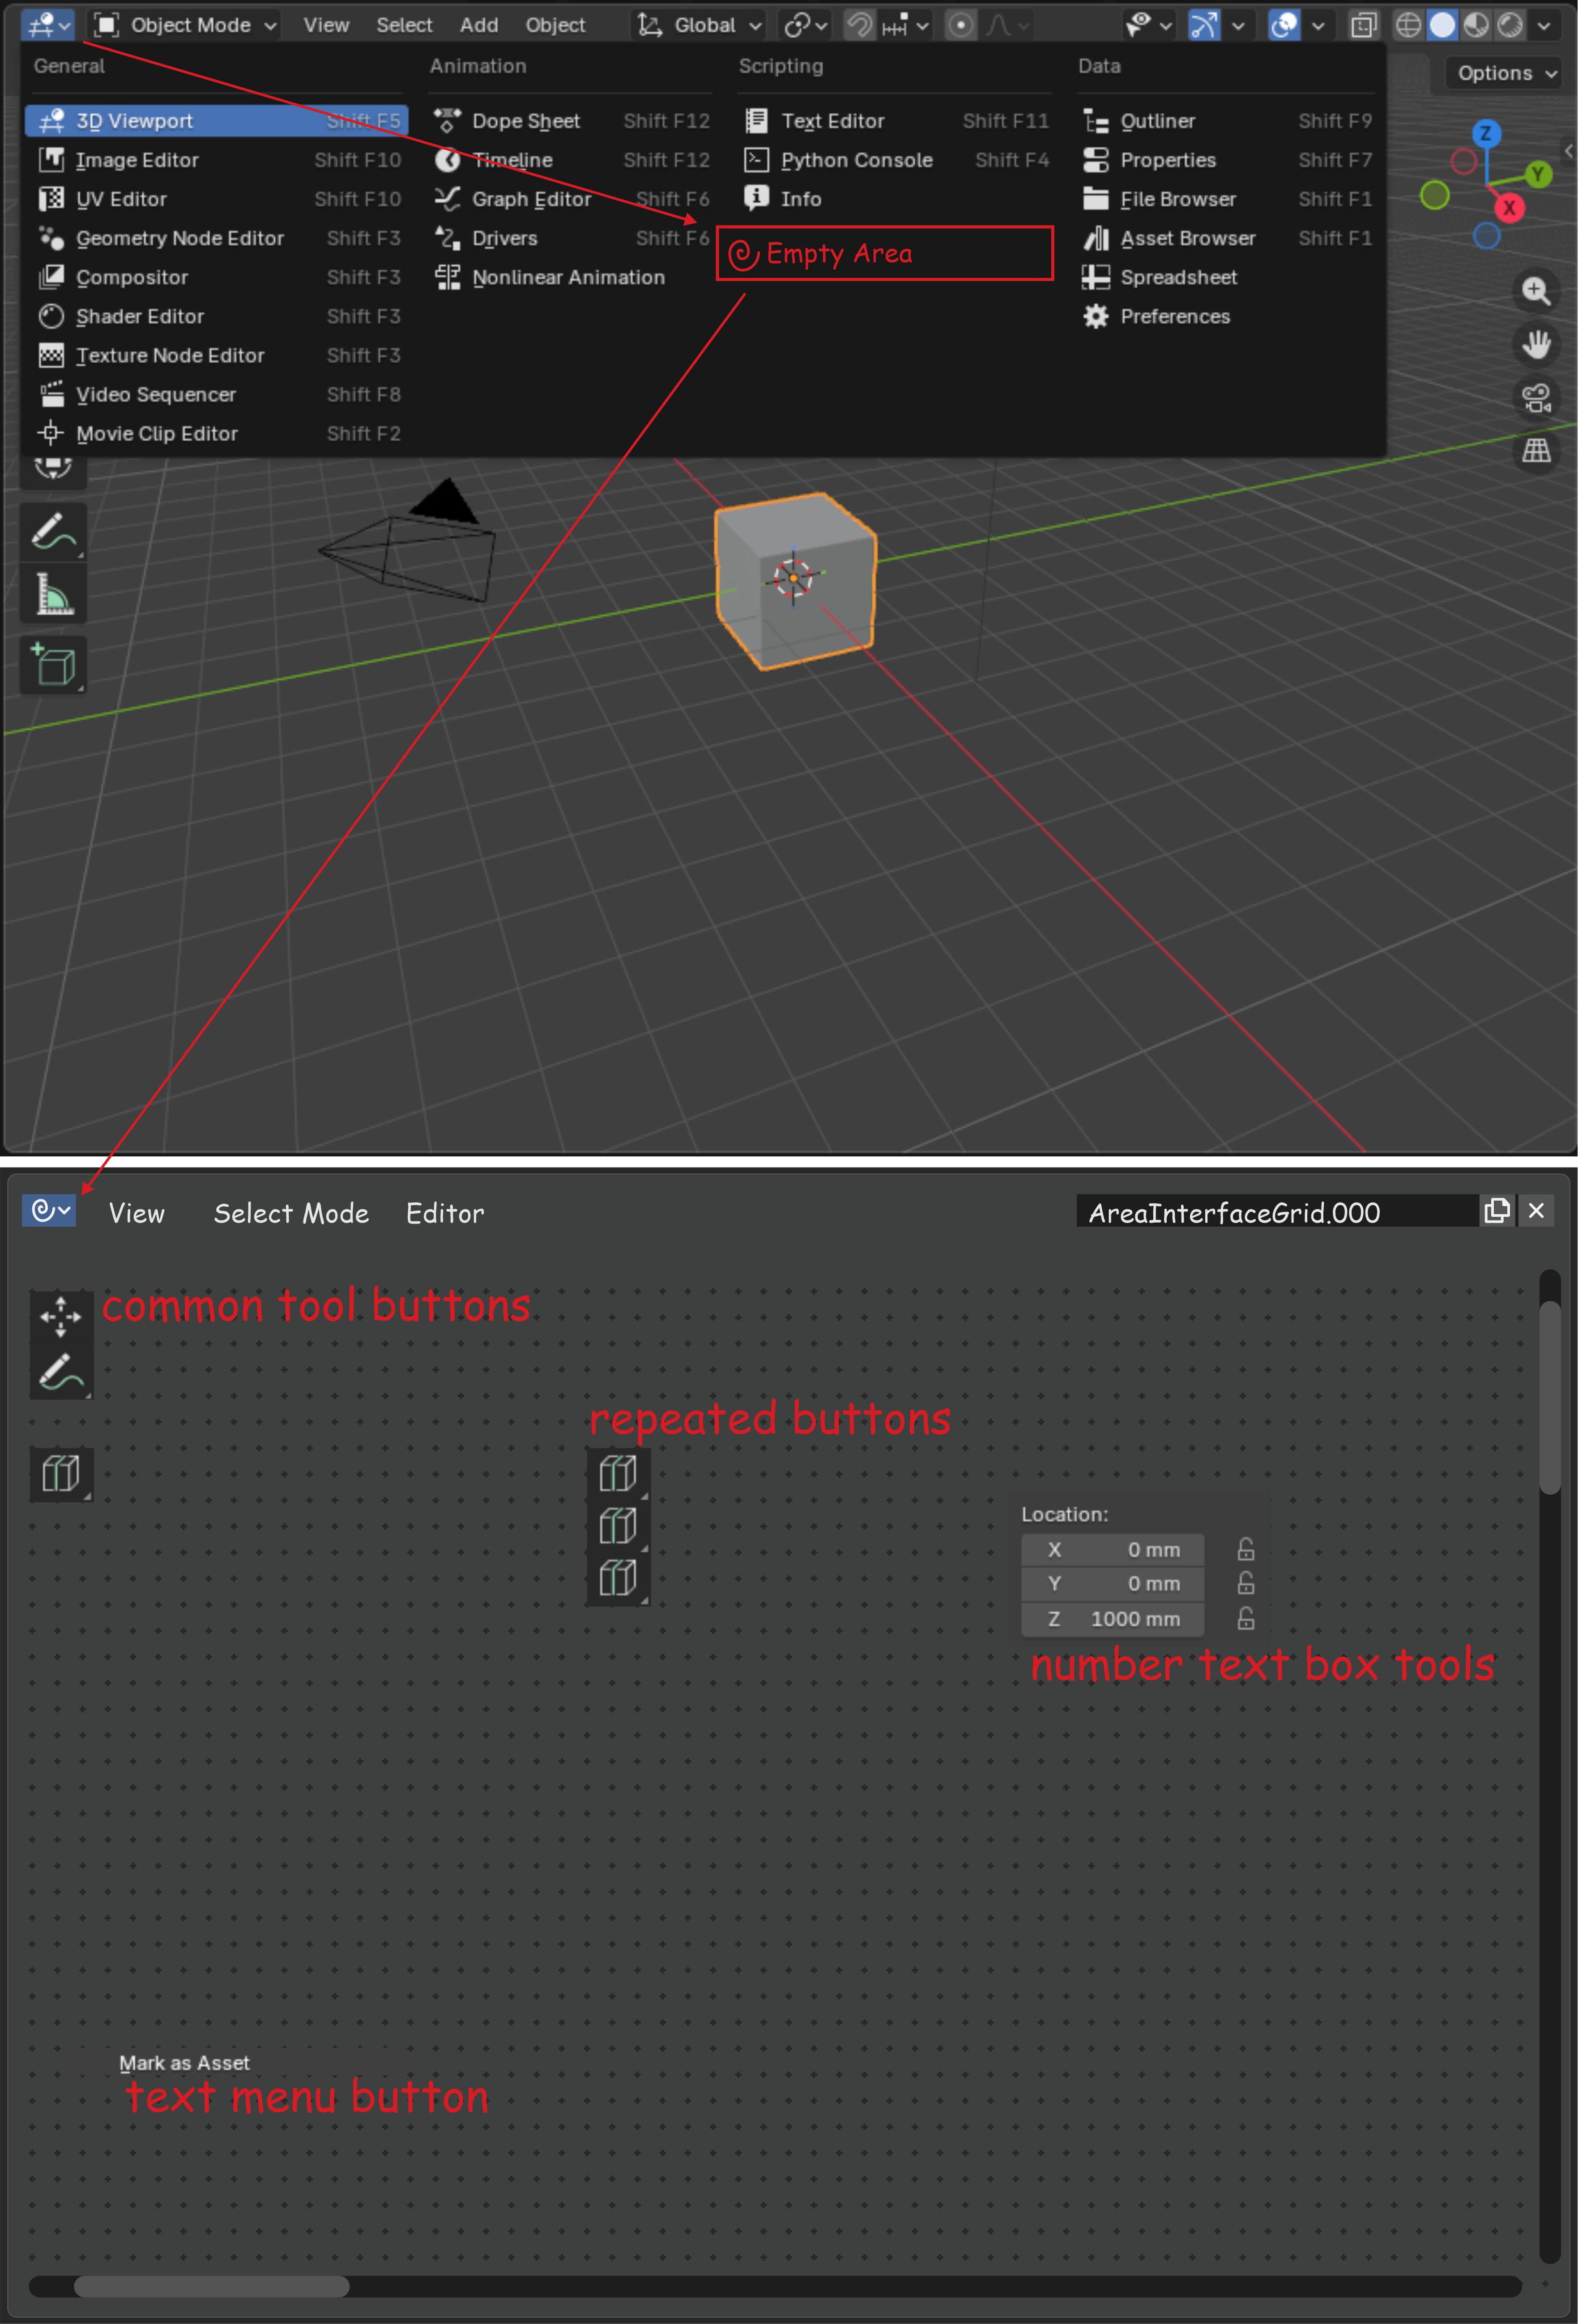Image resolution: width=1578 pixels, height=2324 pixels.
Task: Toggle the lock next to Location X
Action: (x=1246, y=1549)
